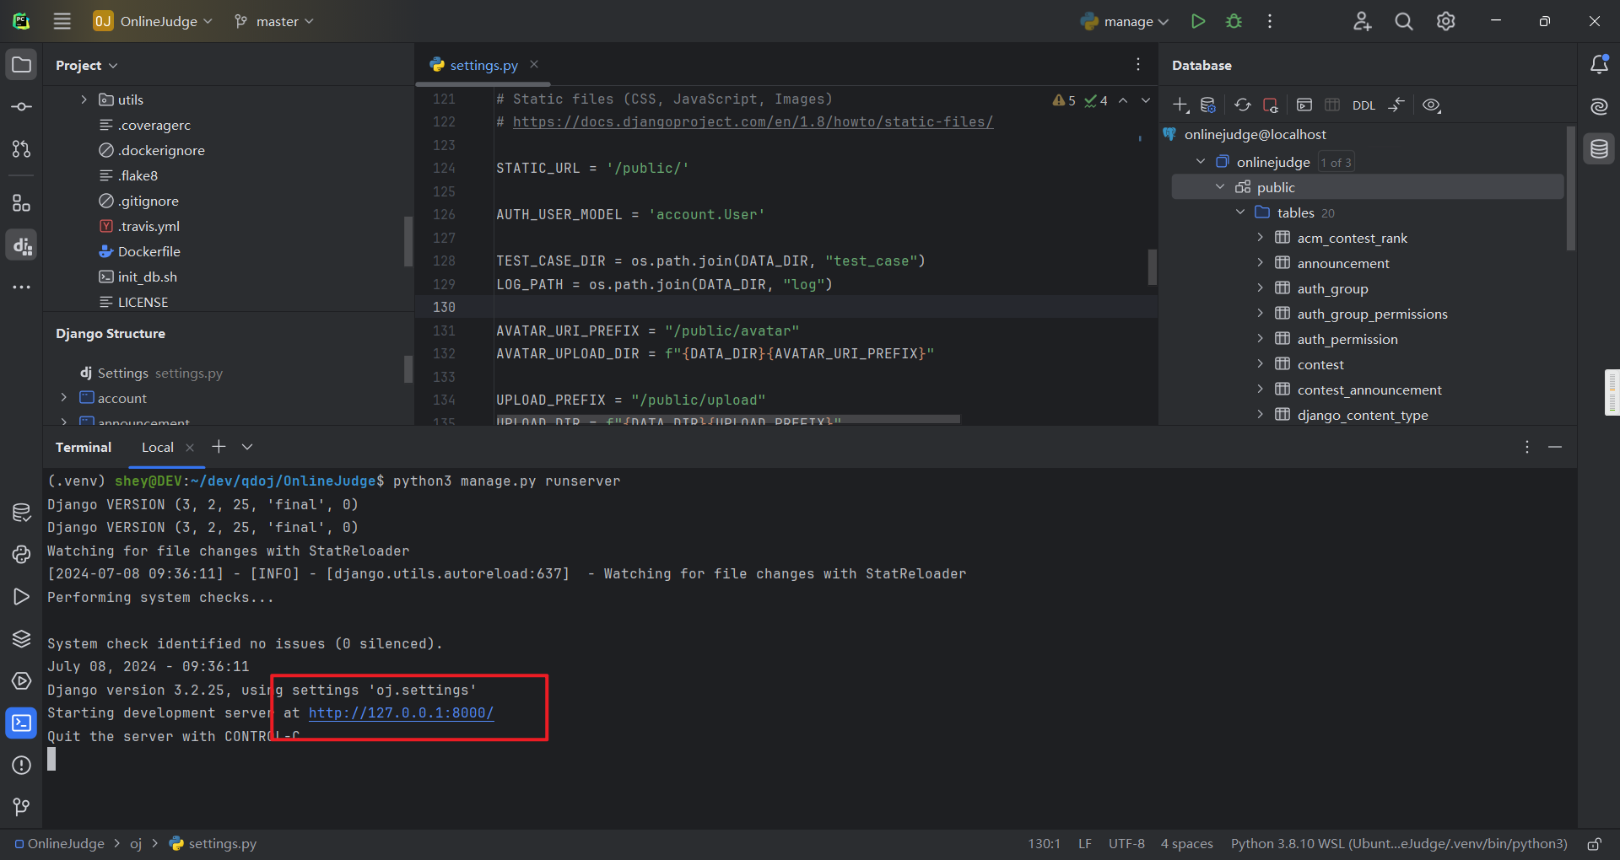
Task: Open the Project tool window icon
Action: pyautogui.click(x=21, y=65)
